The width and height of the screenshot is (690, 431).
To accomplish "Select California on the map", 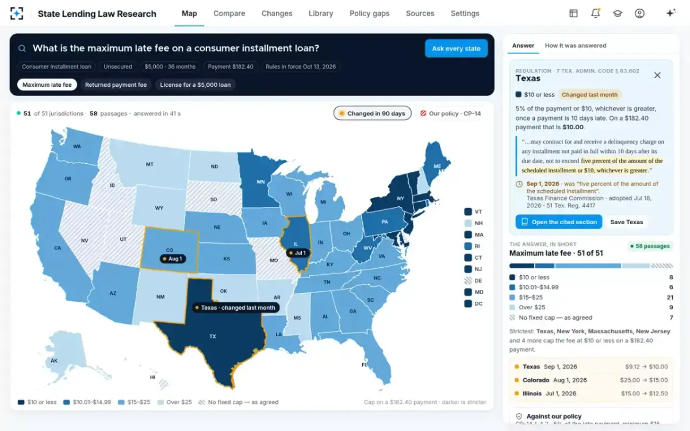I will coord(56,247).
